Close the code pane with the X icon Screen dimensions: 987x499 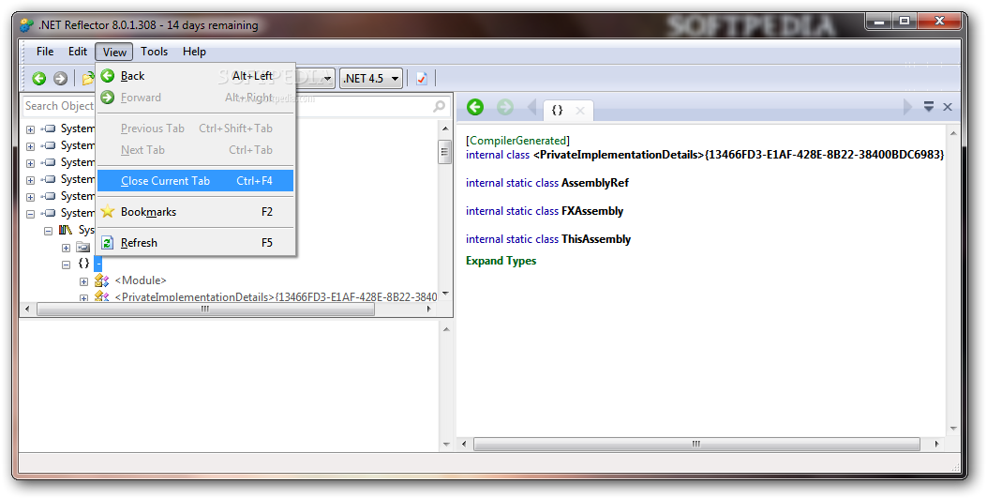948,107
